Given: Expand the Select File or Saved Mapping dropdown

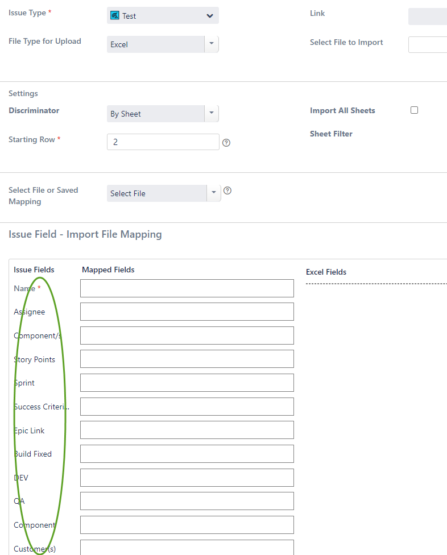Looking at the screenshot, I should tap(213, 193).
